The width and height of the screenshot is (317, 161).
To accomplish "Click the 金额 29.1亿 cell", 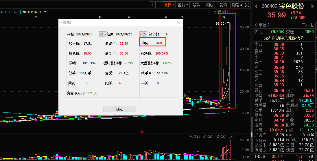I will tap(121, 73).
